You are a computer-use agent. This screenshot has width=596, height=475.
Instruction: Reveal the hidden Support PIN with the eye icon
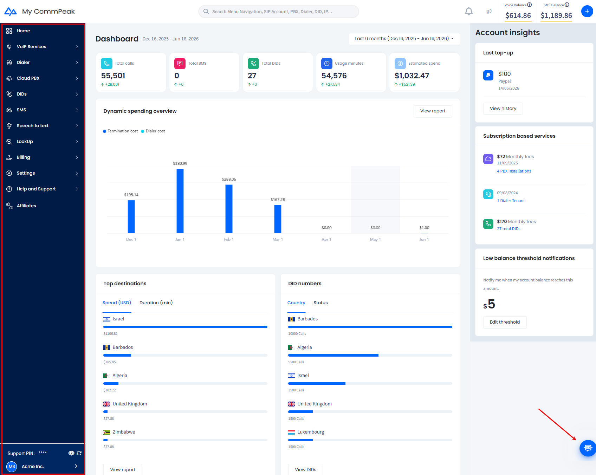pyautogui.click(x=71, y=453)
